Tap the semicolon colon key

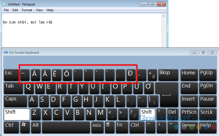pos(131,101)
